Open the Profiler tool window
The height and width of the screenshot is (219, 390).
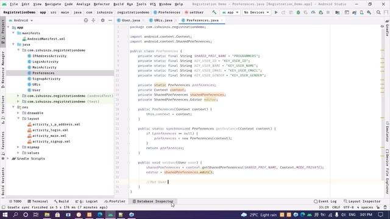(115, 201)
